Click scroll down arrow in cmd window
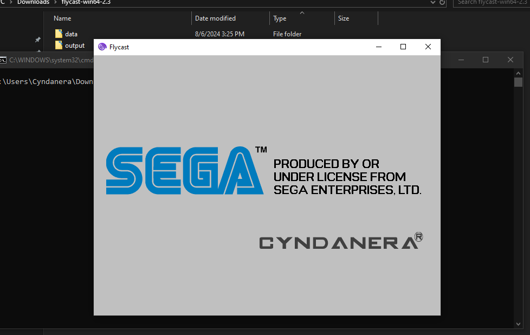The height and width of the screenshot is (335, 530). click(x=518, y=324)
